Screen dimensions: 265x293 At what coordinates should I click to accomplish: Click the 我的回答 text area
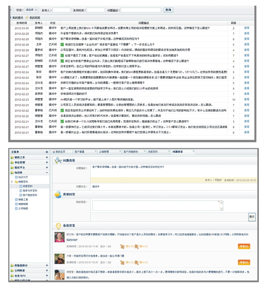[156, 206]
